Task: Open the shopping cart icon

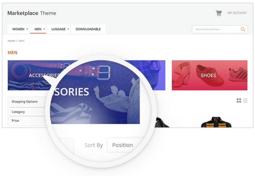Action: coord(219,13)
